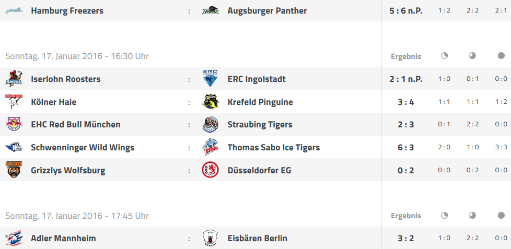Click the Sonntag, 17. Januar 2016 - 17:45 Uhr heading
This screenshot has width=511, height=249.
[77, 216]
